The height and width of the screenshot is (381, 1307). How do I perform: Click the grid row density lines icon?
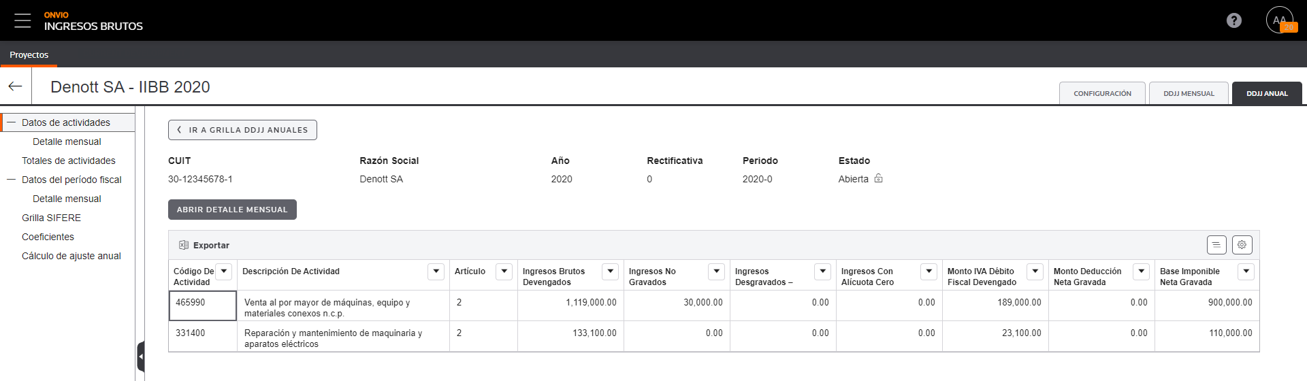(x=1216, y=245)
